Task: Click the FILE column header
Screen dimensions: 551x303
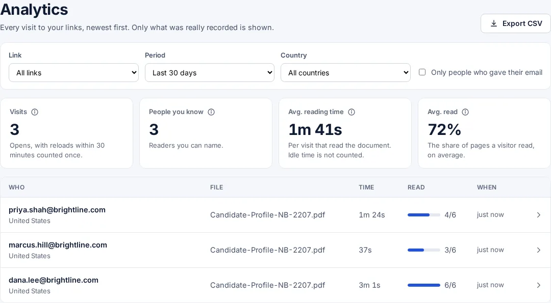Action: click(216, 187)
